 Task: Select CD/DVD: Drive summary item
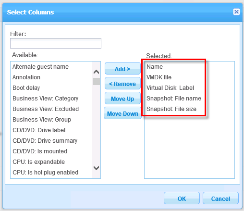coord(45,141)
